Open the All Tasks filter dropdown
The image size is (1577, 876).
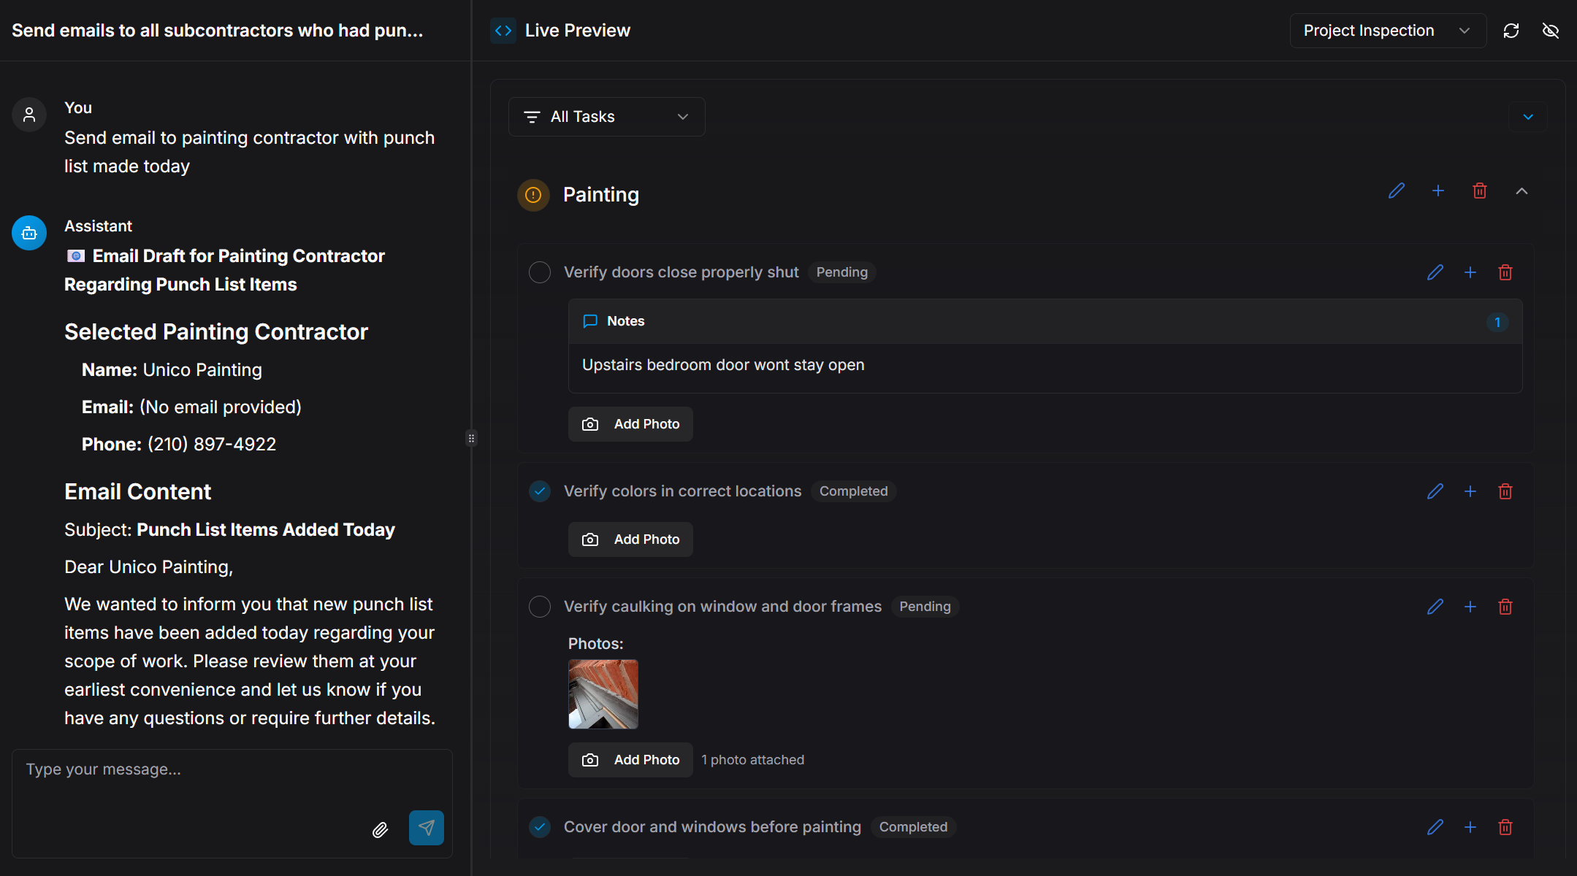(606, 117)
